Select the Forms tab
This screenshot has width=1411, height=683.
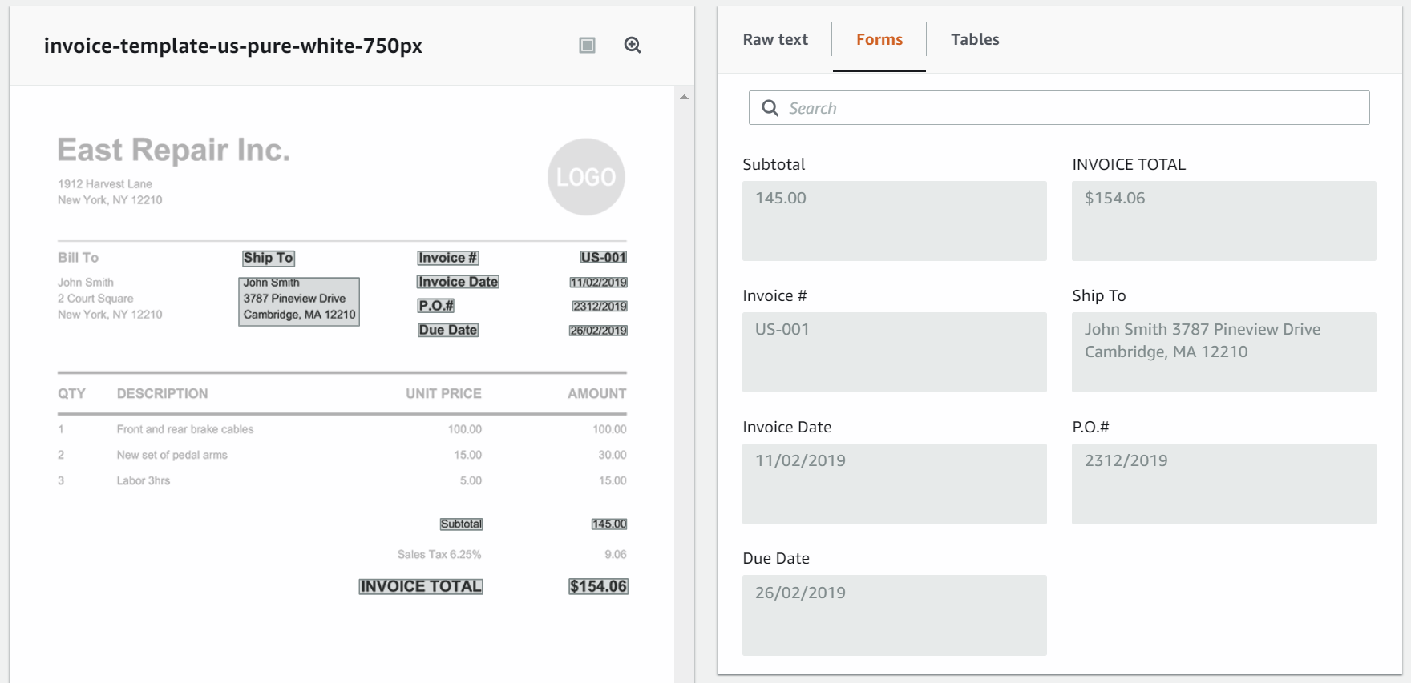click(879, 39)
